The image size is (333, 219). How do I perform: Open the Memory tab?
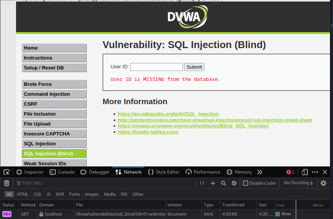[x=239, y=172]
